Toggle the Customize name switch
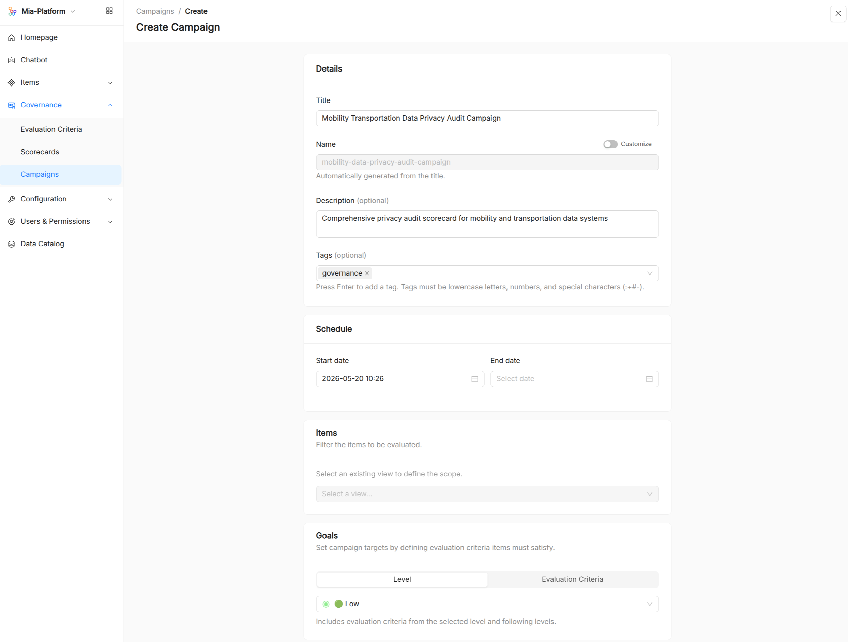Viewport: 848px width, 642px height. [610, 144]
